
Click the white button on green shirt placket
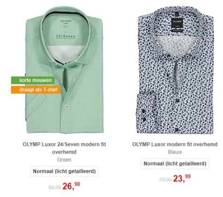pos(67,107)
